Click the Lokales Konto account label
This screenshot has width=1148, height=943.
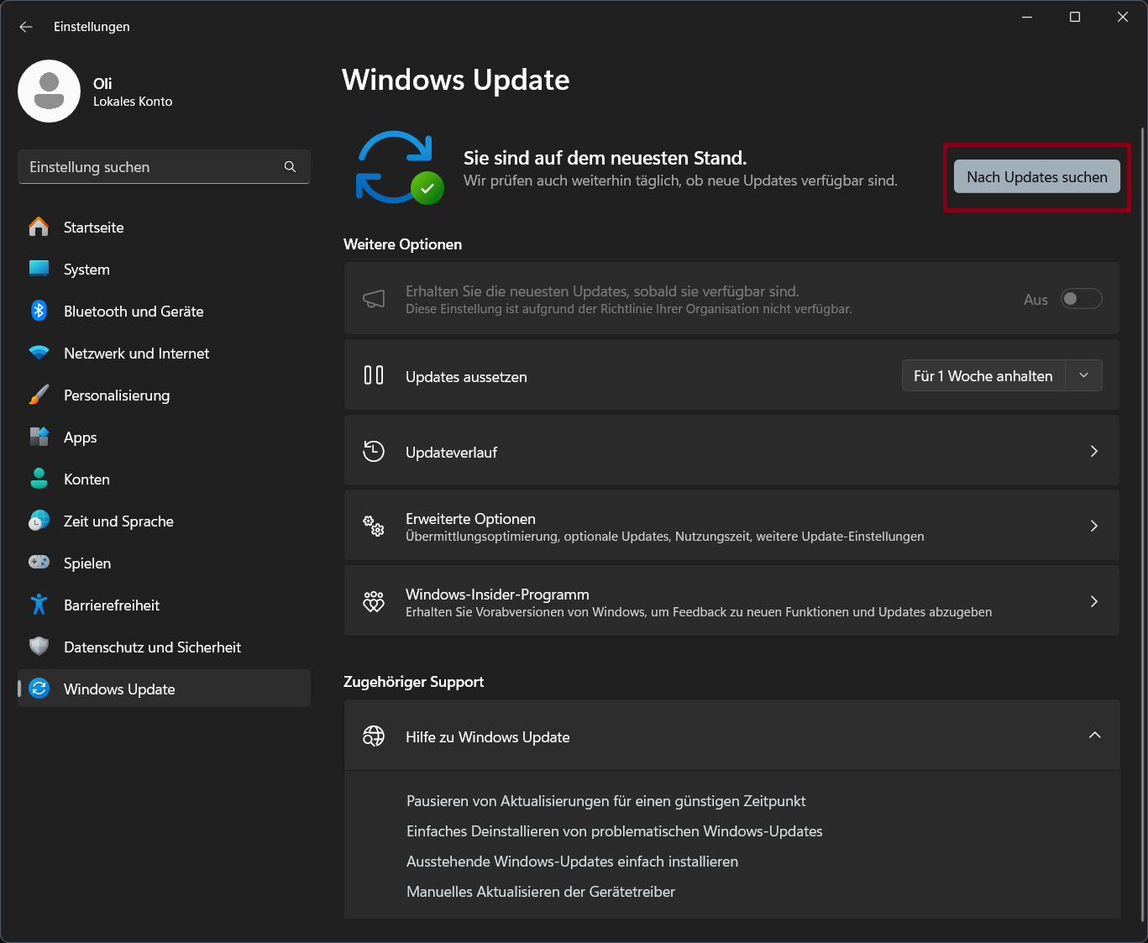[133, 102]
